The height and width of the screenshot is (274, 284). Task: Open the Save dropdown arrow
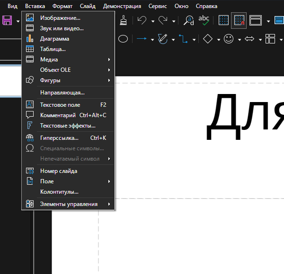[x=18, y=21]
